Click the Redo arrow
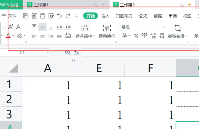This screenshot has width=199, height=129. click(x=68, y=16)
